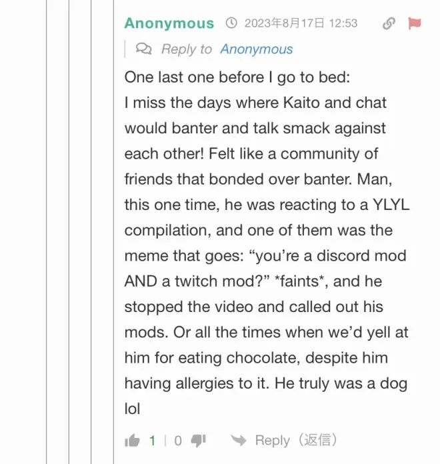Screen dimensions: 440x464
Task: Click the speech bubbles icon near Reply to
Action: click(143, 49)
